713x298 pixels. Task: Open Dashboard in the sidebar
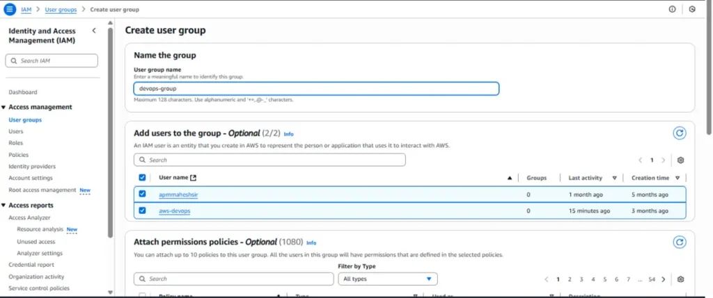(23, 92)
